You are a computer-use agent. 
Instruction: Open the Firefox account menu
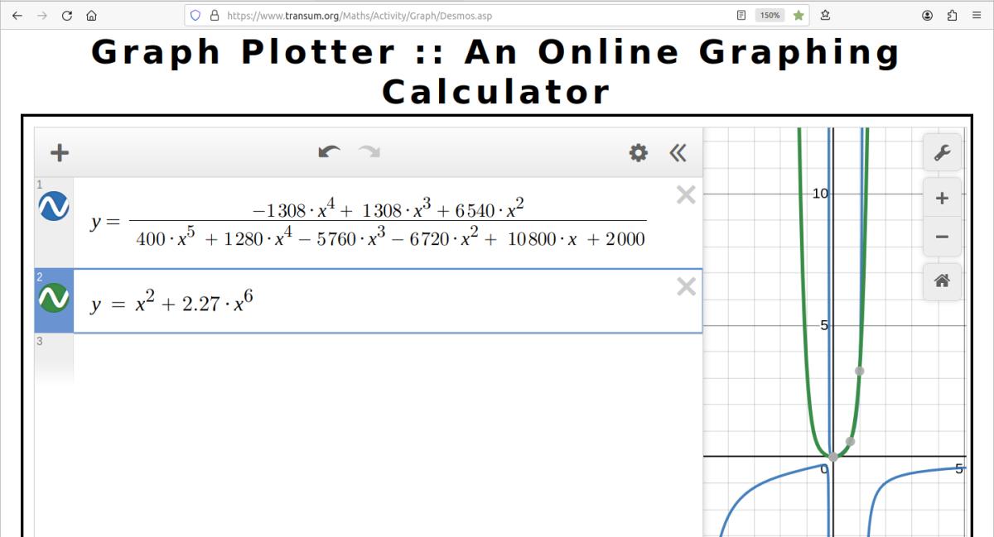click(928, 15)
